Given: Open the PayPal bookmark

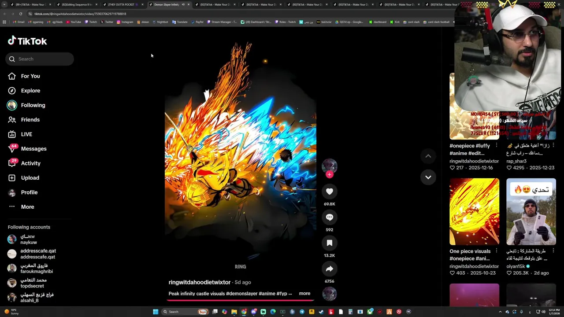Looking at the screenshot, I should tap(197, 22).
